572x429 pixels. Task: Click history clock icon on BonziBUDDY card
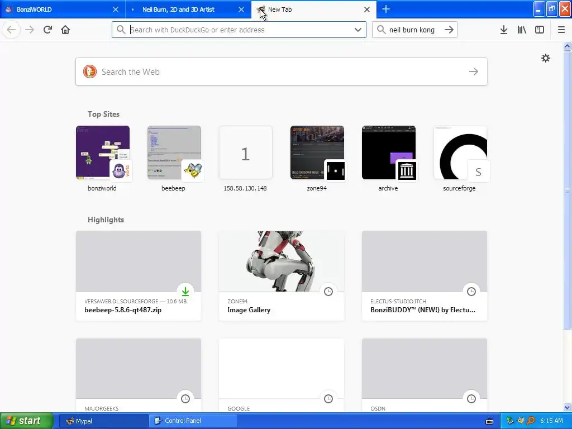pyautogui.click(x=471, y=291)
